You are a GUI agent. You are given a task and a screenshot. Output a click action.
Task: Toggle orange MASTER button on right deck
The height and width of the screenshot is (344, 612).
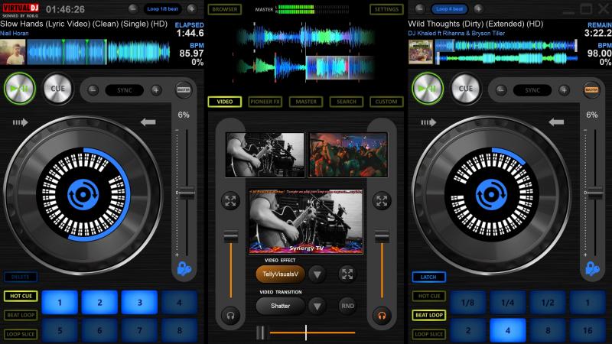(x=591, y=89)
